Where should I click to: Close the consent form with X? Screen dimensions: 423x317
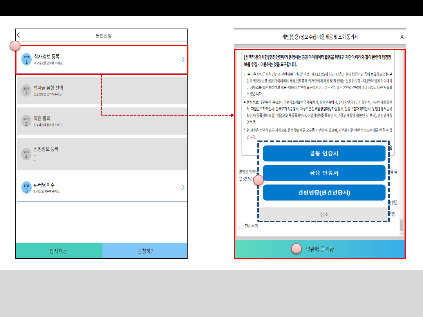(401, 37)
